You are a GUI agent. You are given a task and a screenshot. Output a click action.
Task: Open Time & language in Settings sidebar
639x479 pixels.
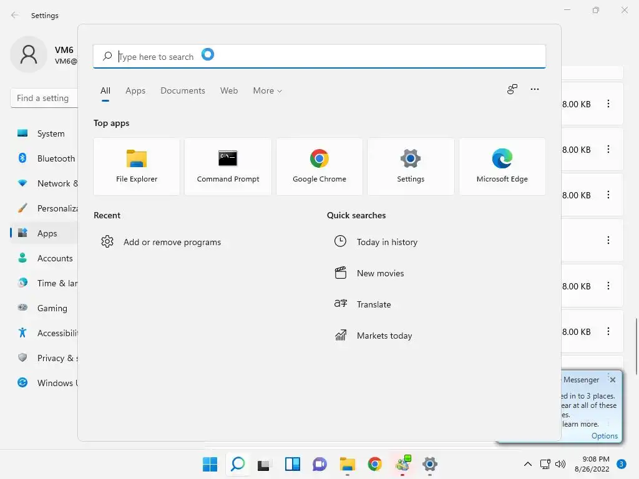pyautogui.click(x=44, y=283)
